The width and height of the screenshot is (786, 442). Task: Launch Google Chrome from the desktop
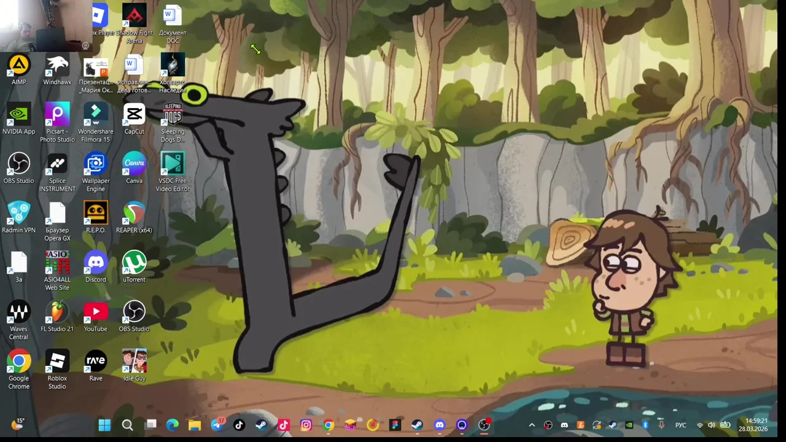(18, 370)
